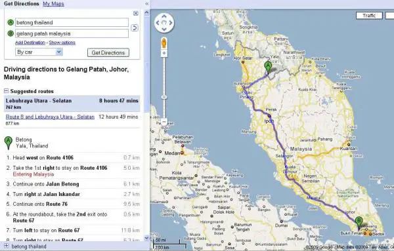Click the Add Destination link
The height and width of the screenshot is (251, 394).
[30, 43]
